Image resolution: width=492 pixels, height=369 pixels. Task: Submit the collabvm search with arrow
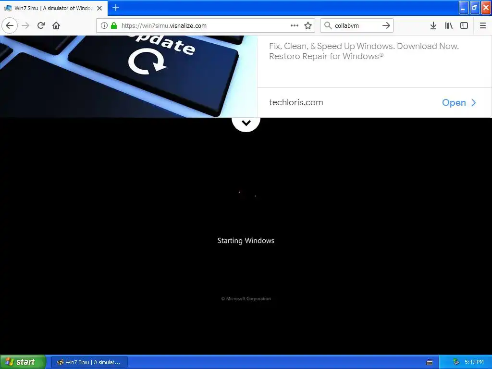click(386, 25)
